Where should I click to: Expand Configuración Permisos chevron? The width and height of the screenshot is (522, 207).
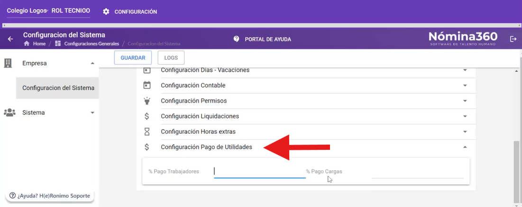click(x=465, y=101)
